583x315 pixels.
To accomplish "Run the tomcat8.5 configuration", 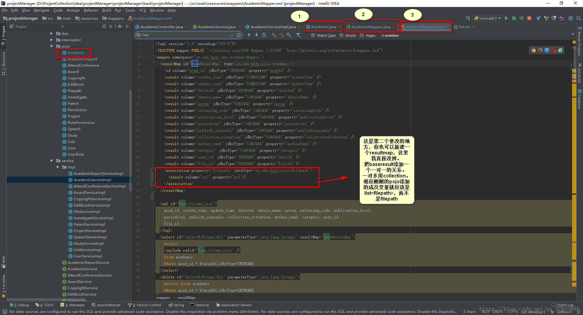I will 506,18.
